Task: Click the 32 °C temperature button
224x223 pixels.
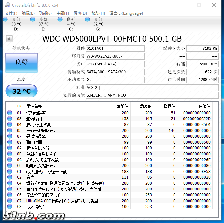Action: 21,91
